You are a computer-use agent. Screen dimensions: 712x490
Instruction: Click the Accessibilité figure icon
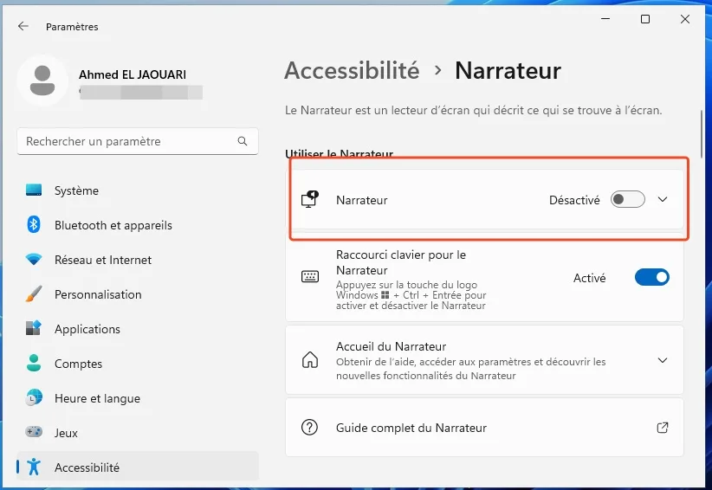click(x=34, y=467)
